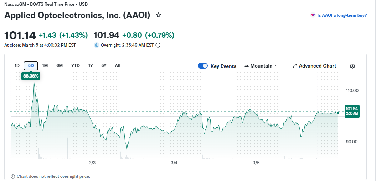Image resolution: width=376 pixels, height=181 pixels.
Task: Add AAOI to watchlist with star icon
Action: pos(159,15)
